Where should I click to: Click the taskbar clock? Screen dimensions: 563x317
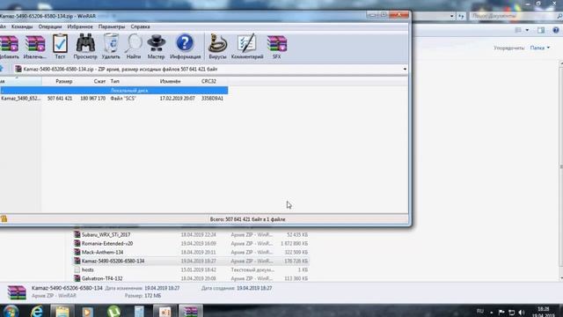pos(544,312)
